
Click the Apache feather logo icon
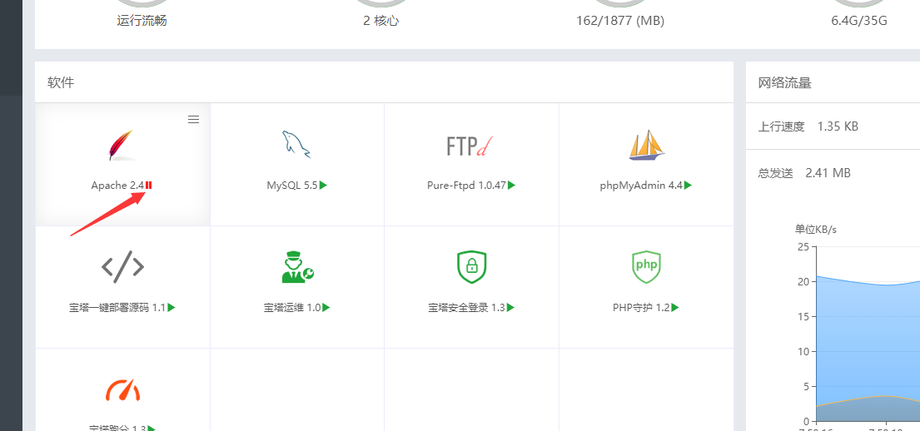[x=122, y=146]
